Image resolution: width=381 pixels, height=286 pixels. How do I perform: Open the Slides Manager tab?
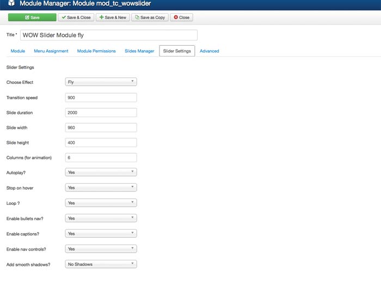139,51
